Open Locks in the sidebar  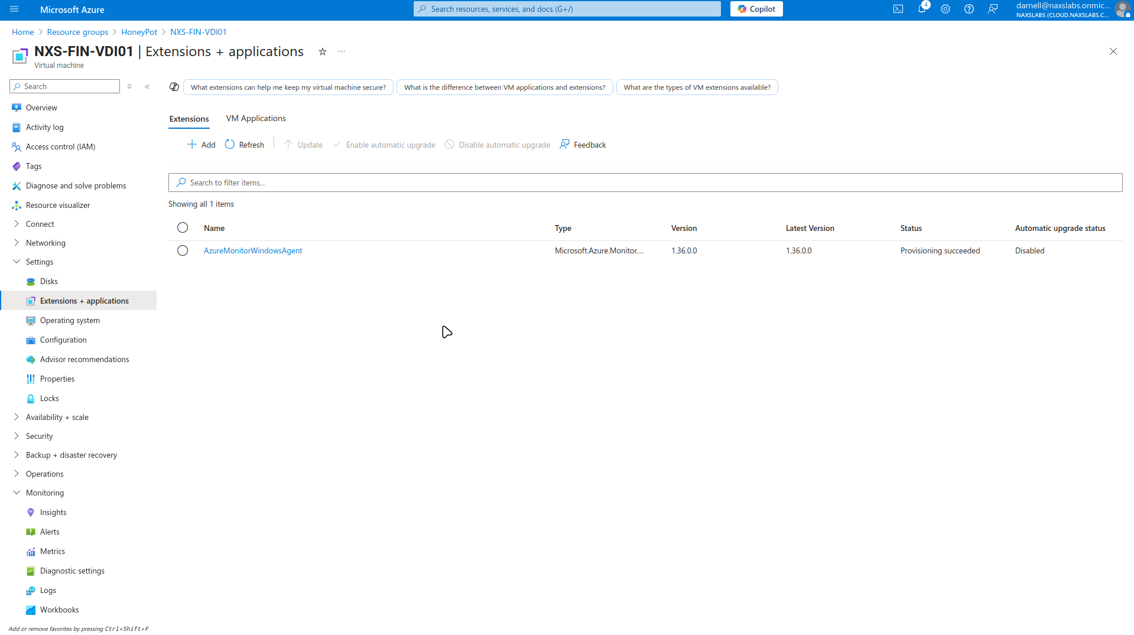[x=49, y=399]
